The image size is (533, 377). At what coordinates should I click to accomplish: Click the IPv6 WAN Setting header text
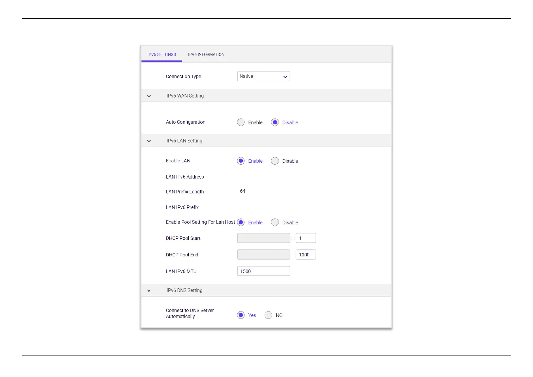point(185,96)
